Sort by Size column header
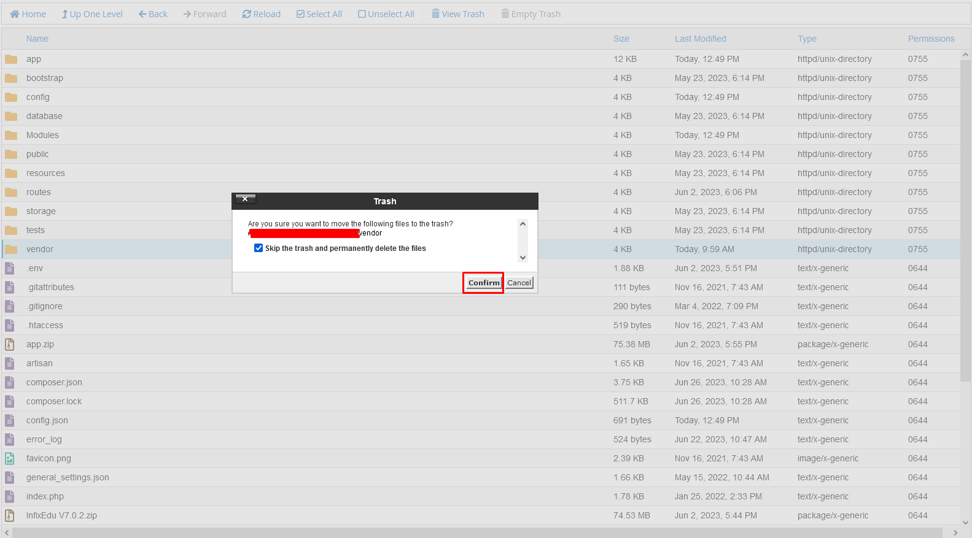The image size is (972, 538). click(621, 39)
